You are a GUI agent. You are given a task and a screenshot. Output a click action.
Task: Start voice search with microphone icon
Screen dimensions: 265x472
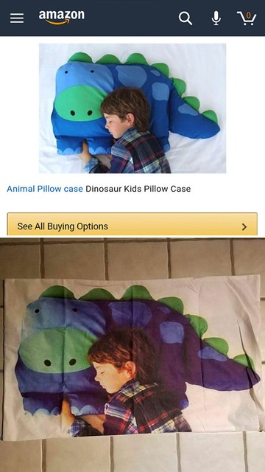[x=216, y=18]
